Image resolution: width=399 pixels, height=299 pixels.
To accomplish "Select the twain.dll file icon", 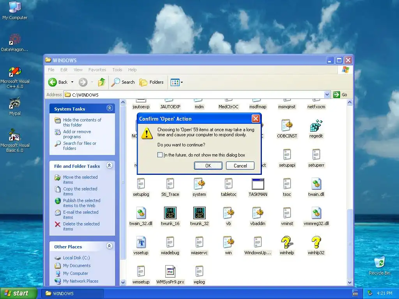I will coord(316,184).
